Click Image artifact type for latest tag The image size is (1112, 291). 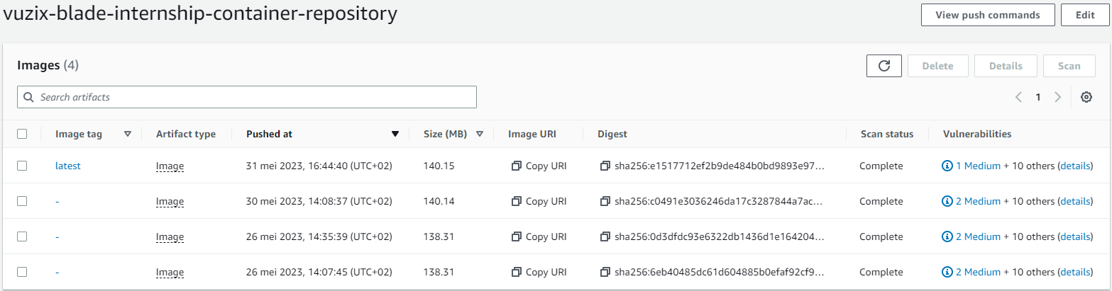[170, 166]
